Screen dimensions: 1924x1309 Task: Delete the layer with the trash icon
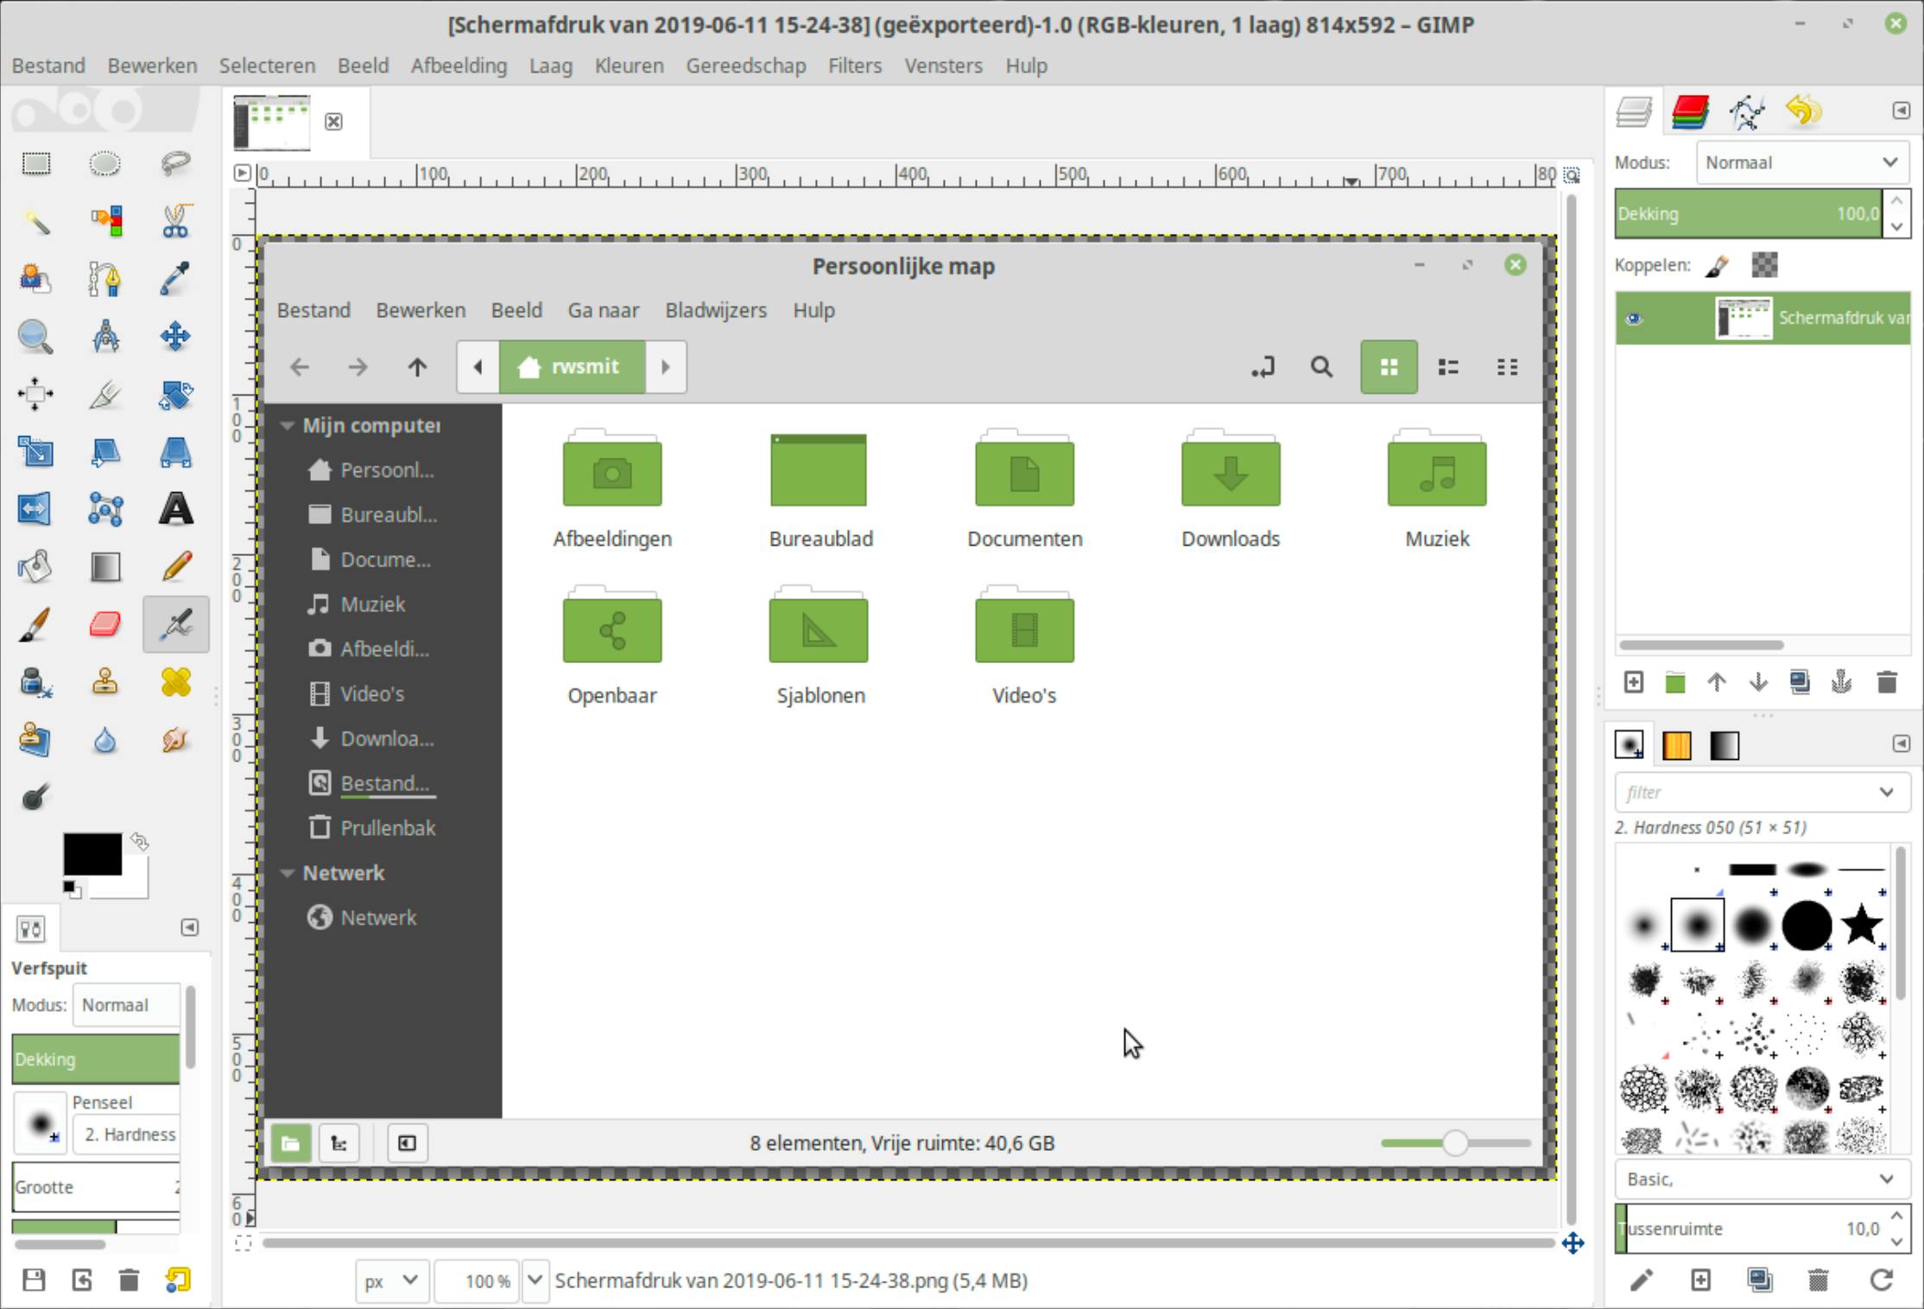tap(1887, 683)
